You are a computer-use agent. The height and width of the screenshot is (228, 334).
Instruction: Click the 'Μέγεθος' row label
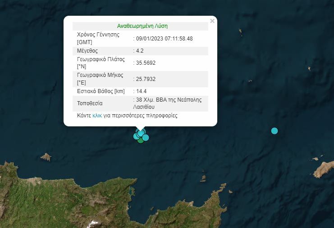click(x=87, y=51)
